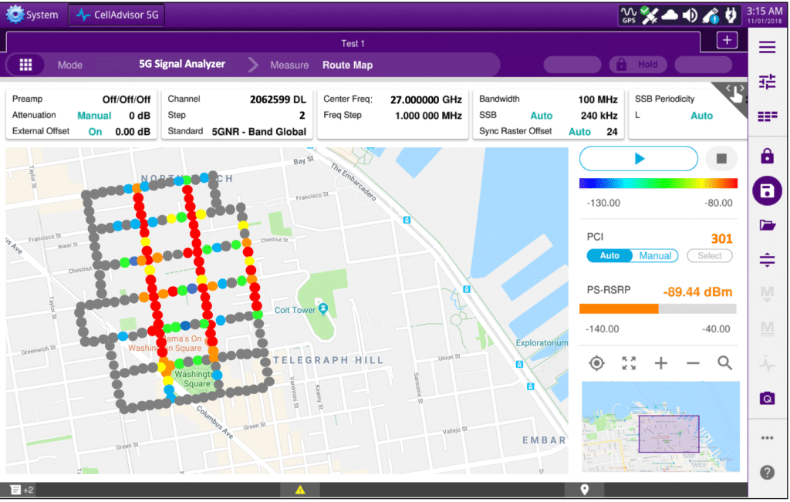Click the lock icon in right sidebar

pyautogui.click(x=767, y=157)
